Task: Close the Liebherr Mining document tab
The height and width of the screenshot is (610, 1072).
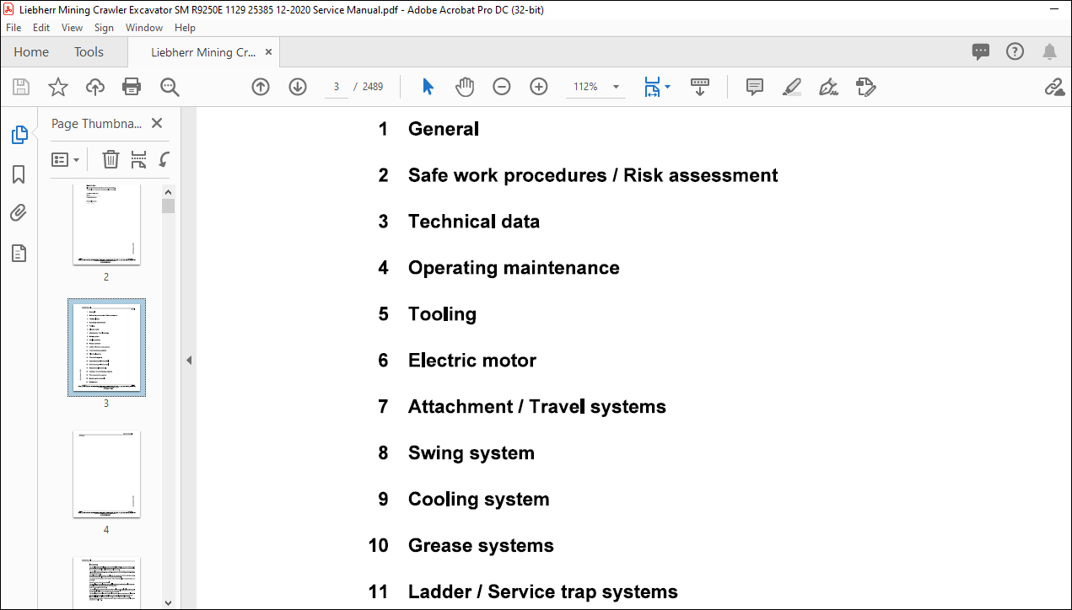Action: click(x=268, y=52)
